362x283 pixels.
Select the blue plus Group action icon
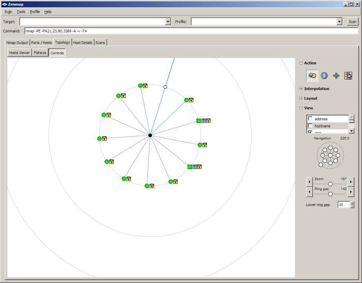point(336,75)
